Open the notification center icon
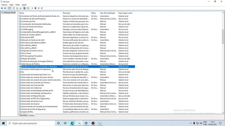Image resolution: width=225 pixels, height=126 pixels. point(220,123)
